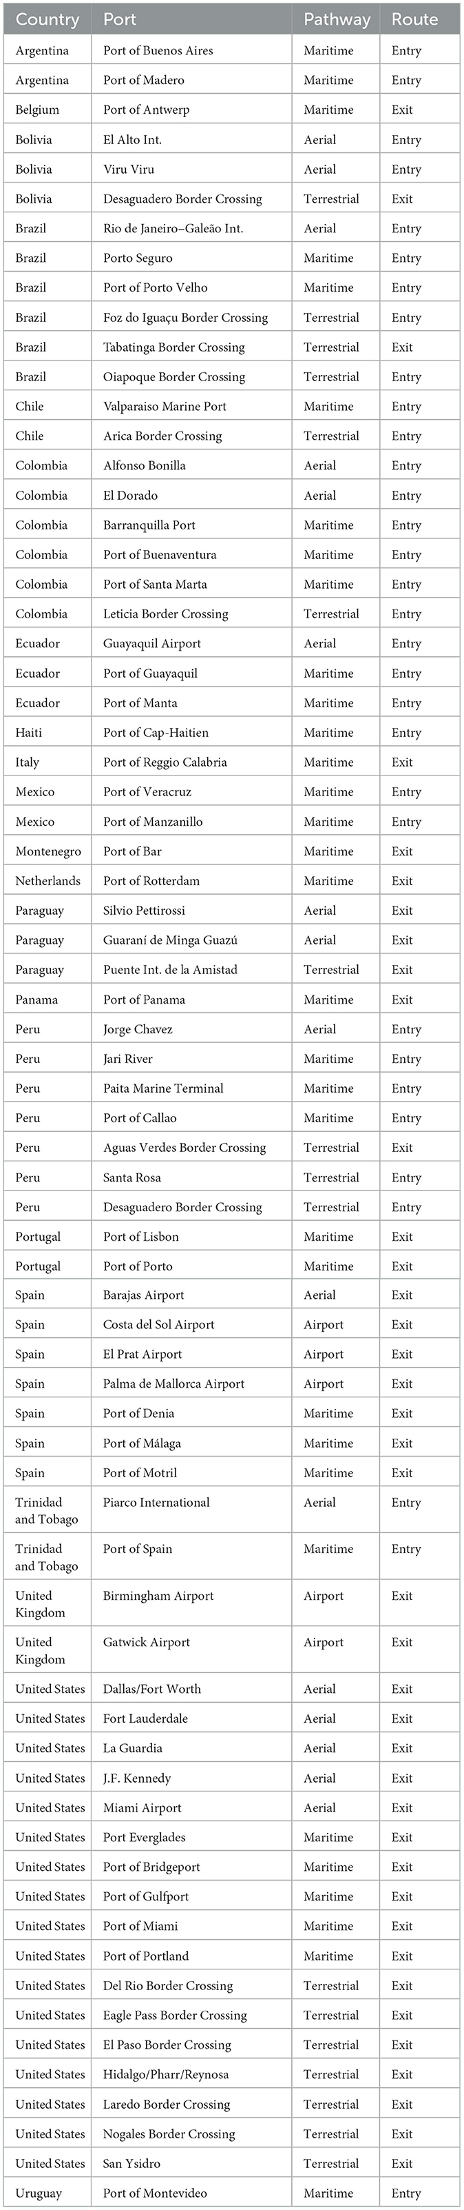
Task: Click the Montenegro country cell
Action: pyautogui.click(x=48, y=851)
